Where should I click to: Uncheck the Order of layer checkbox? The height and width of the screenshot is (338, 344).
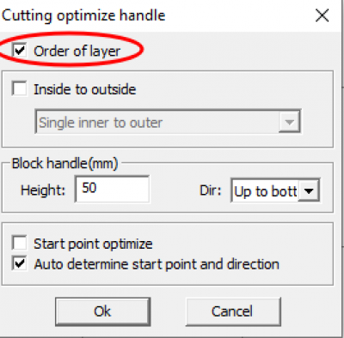[20, 51]
